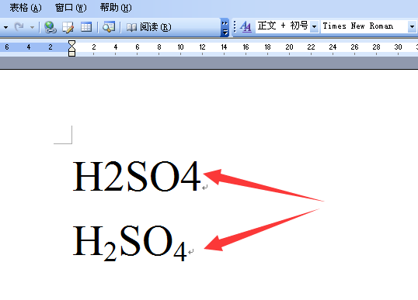This screenshot has height=300, width=418.
Task: Click the subscripted H₂SO₄ text on second line
Action: click(129, 243)
